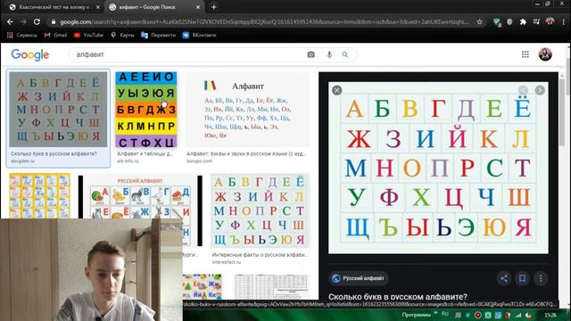Click the large alphabet preview image
The image size is (571, 321).
coord(438,168)
